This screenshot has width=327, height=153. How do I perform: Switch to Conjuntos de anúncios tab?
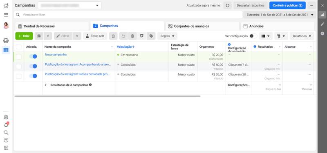coord(202,26)
